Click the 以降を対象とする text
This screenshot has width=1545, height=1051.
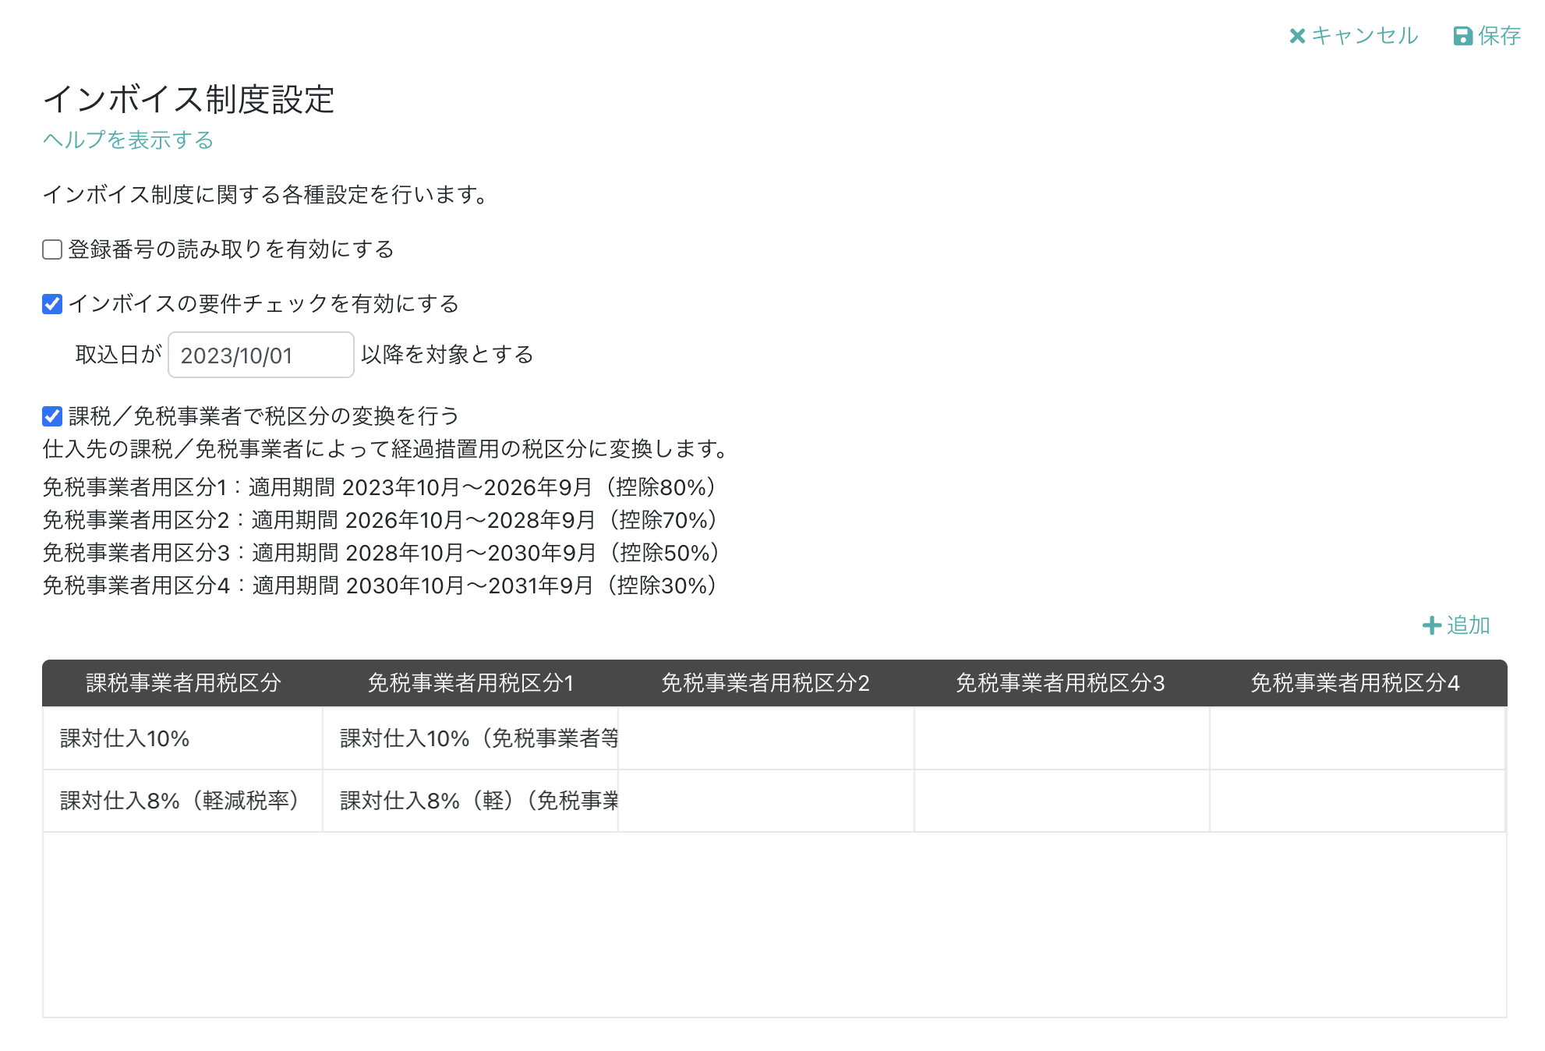(447, 355)
